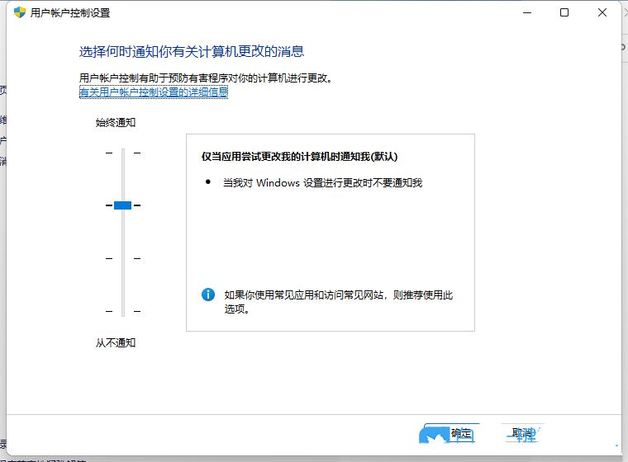This screenshot has height=462, width=628.
Task: Confirm with the 确定 button
Action: 452,434
